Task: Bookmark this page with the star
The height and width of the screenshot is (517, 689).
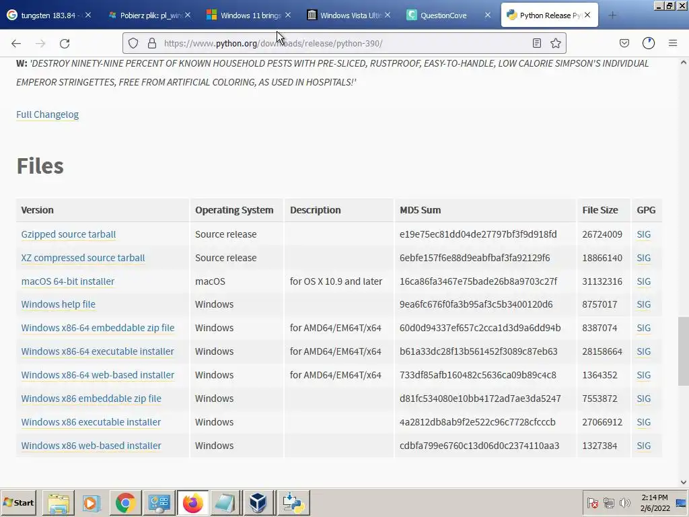Action: (x=555, y=43)
